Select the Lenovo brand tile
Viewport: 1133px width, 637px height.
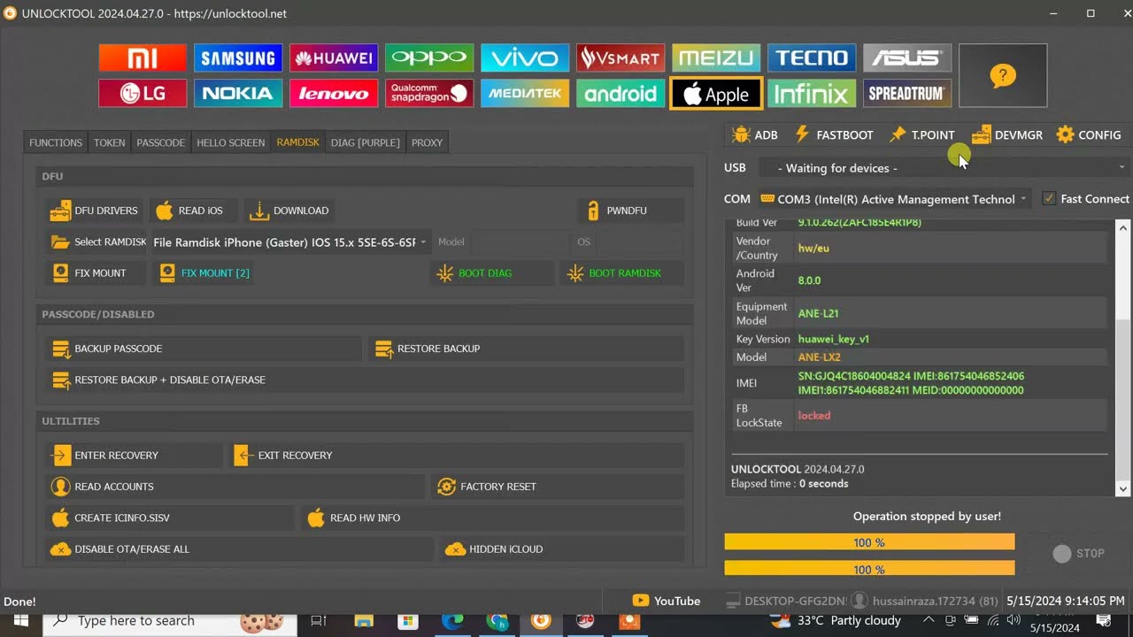coord(334,93)
